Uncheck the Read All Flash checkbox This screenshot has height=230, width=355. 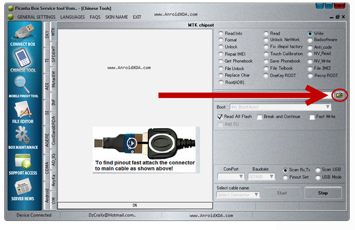pos(220,117)
